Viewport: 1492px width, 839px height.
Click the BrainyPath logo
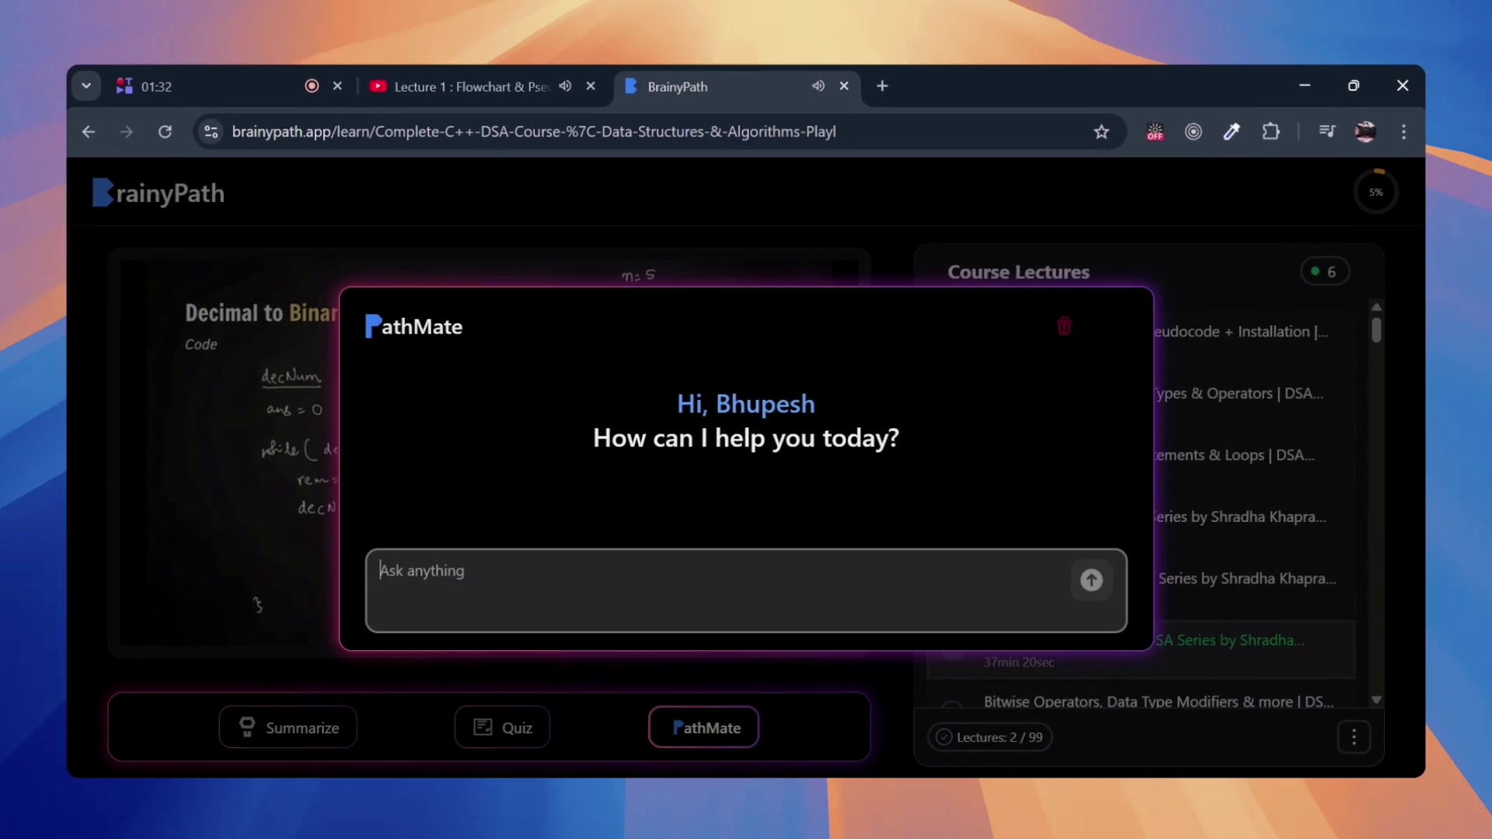(159, 193)
